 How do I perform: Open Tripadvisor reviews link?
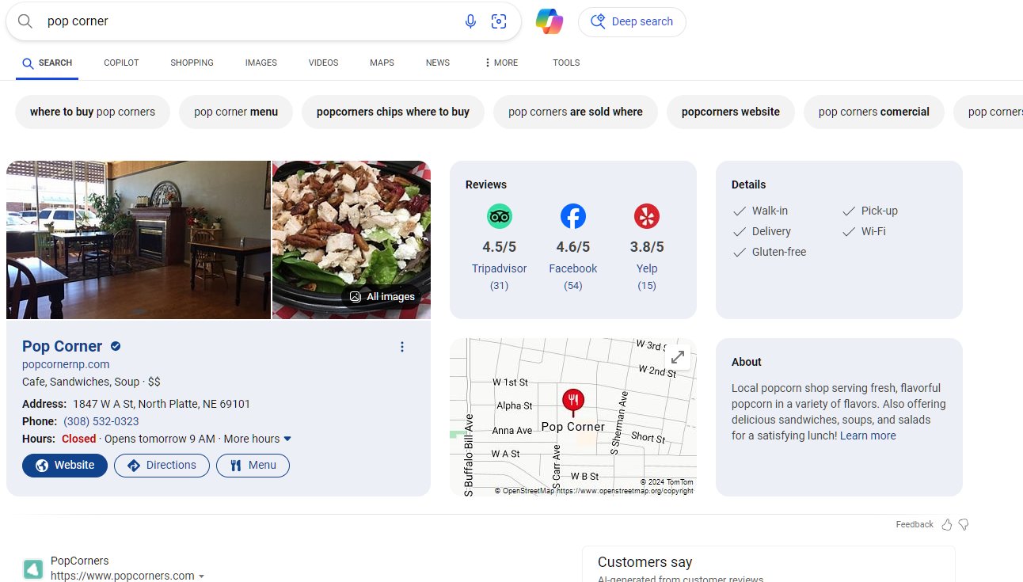coord(500,268)
